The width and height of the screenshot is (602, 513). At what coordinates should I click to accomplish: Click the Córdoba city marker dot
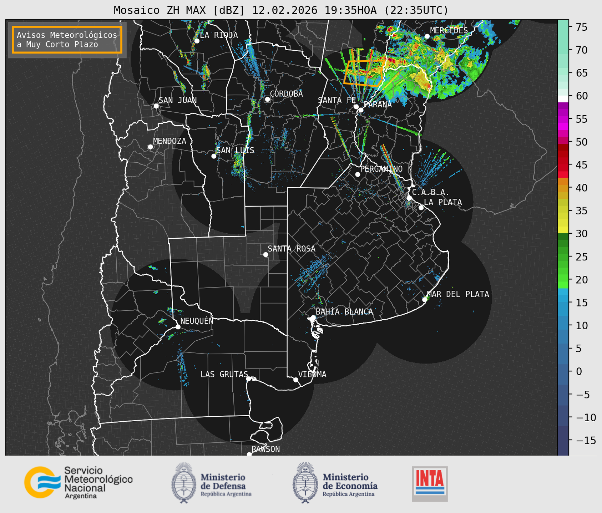tap(267, 99)
